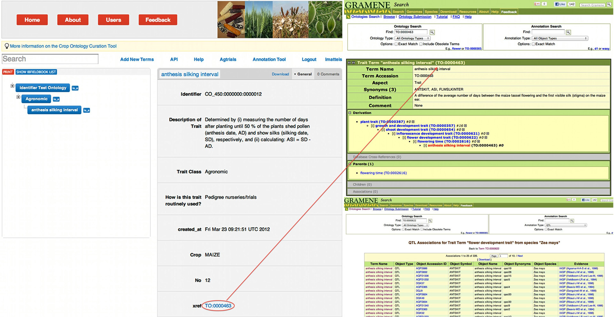Switch to the 0 Comments tab
614x317 pixels.
tap(328, 74)
